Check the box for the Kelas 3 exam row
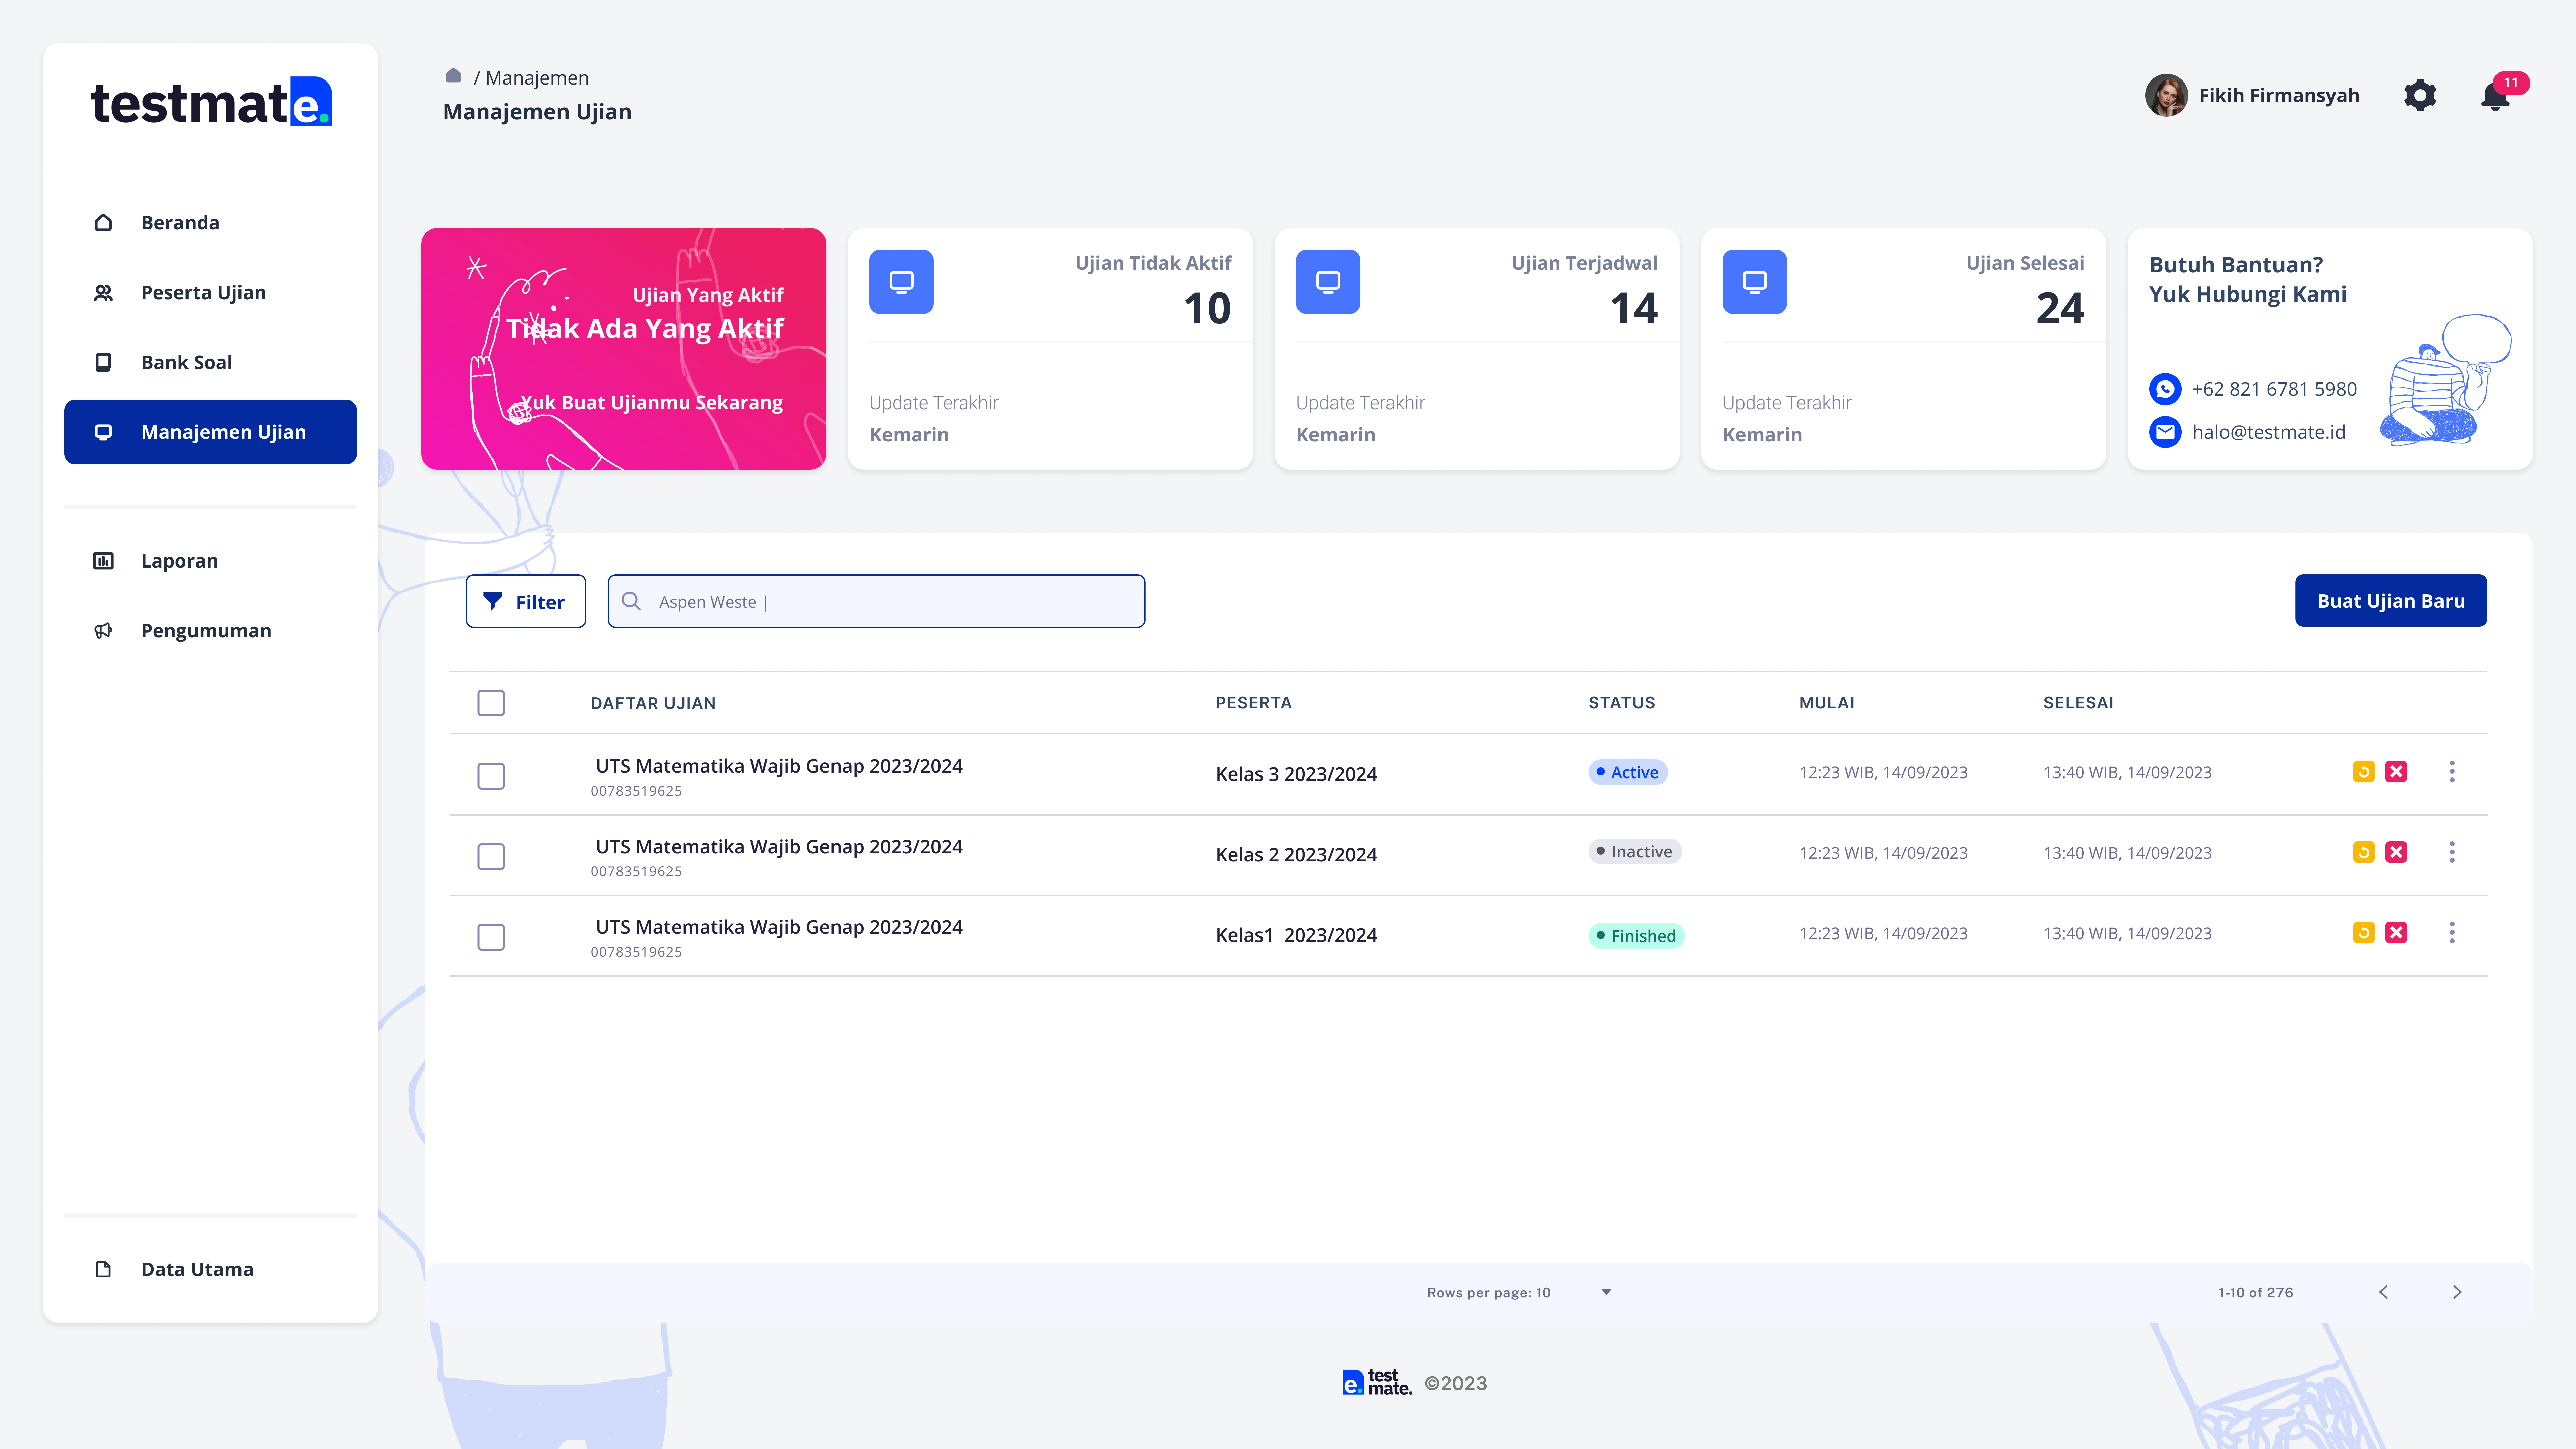Screen dimensions: 2576x1449 [x=491, y=776]
